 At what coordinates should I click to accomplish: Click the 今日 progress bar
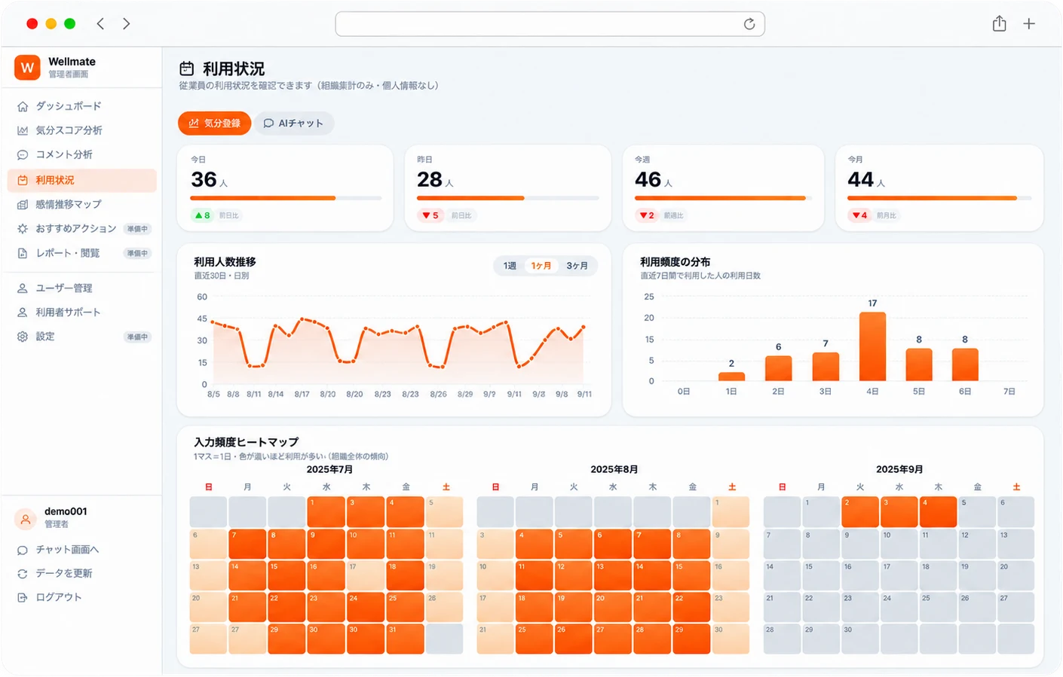[286, 198]
